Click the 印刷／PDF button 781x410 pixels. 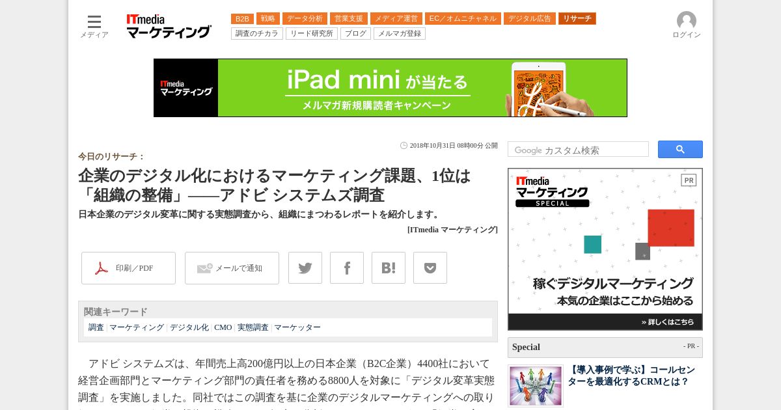(x=128, y=268)
